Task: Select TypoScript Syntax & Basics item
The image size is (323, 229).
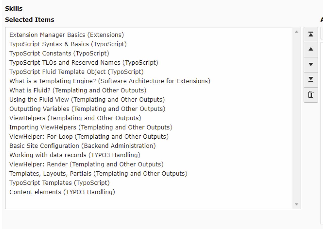Action: [x=68, y=44]
